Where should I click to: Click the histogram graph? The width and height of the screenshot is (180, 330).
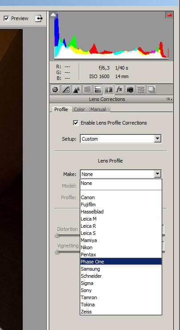(x=111, y=36)
